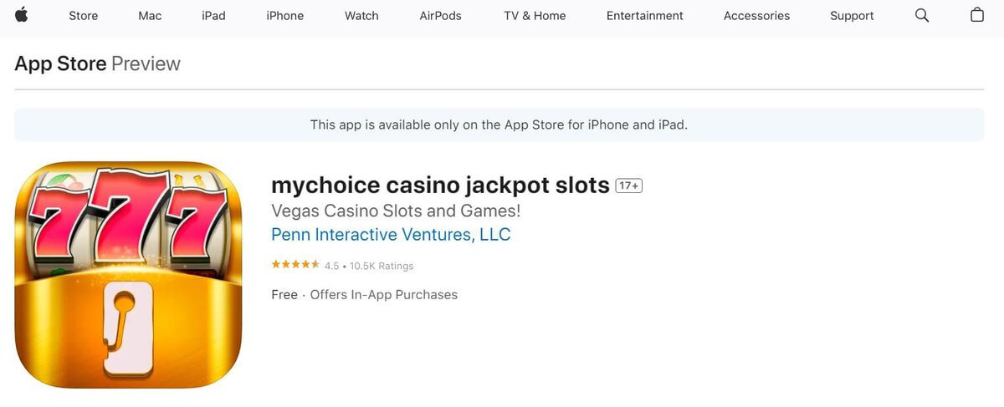This screenshot has height=407, width=1004.
Task: Open the iPhone menu item
Action: point(285,16)
